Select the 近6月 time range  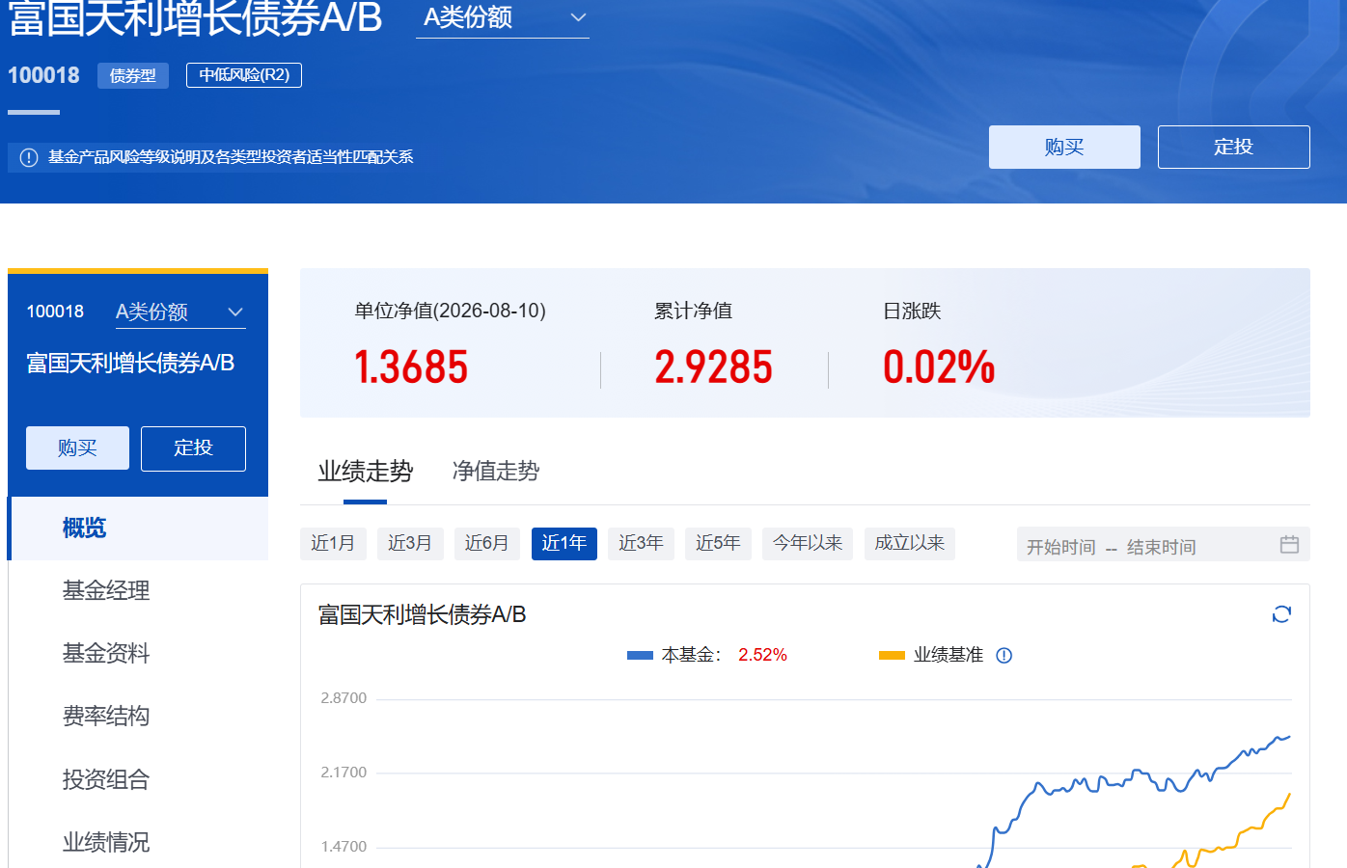pyautogui.click(x=487, y=544)
